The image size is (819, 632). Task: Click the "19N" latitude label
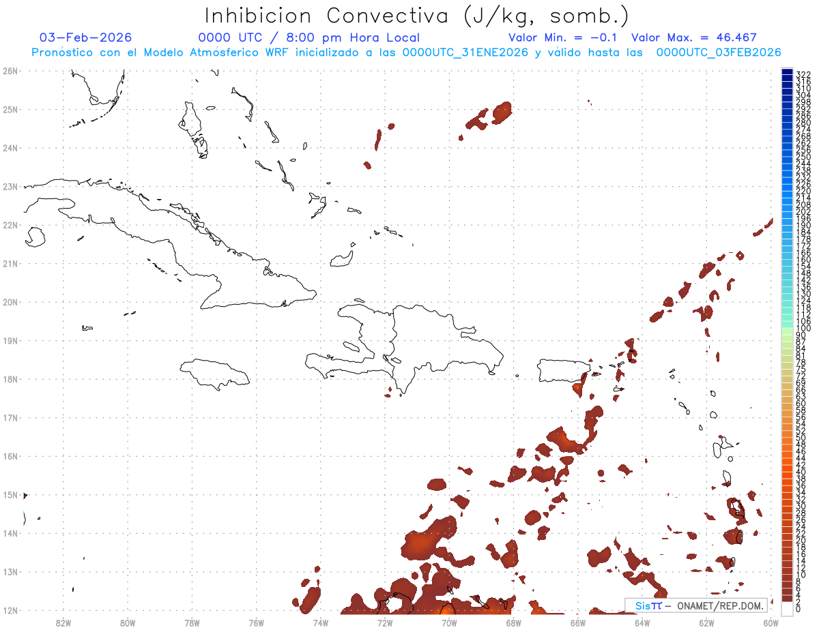pyautogui.click(x=10, y=340)
